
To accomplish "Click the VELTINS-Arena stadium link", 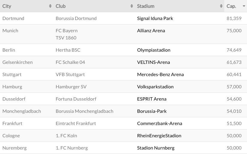I will (x=153, y=62).
